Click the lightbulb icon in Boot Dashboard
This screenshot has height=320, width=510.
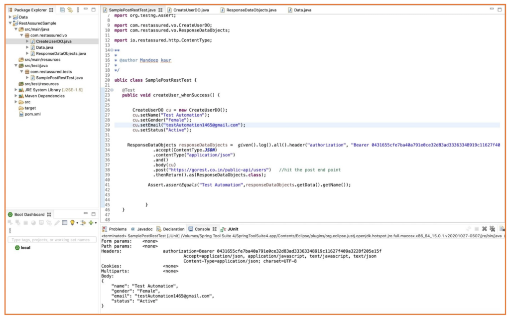pyautogui.click(x=72, y=223)
